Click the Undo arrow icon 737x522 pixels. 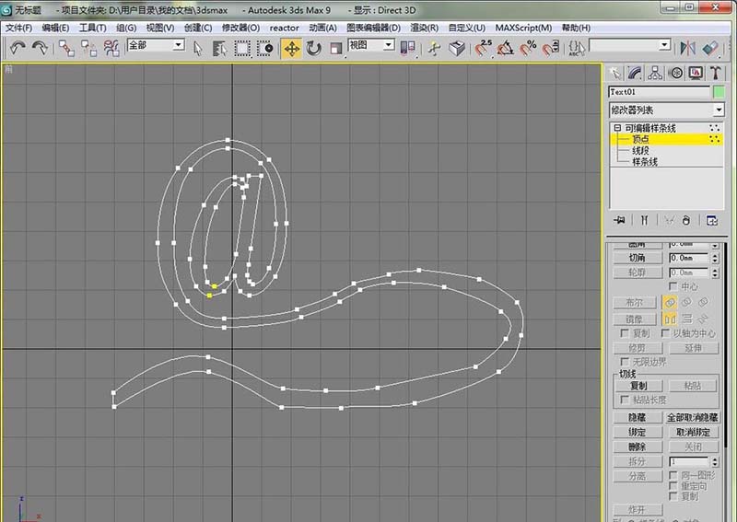tap(18, 48)
